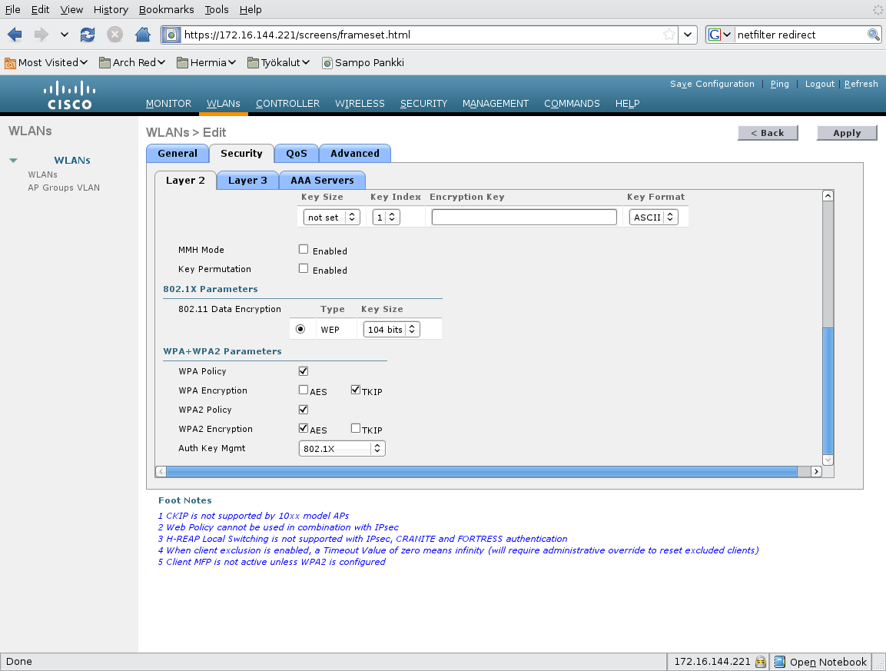Click the Encryption Key text field
Screen dimensions: 886x671
[524, 217]
